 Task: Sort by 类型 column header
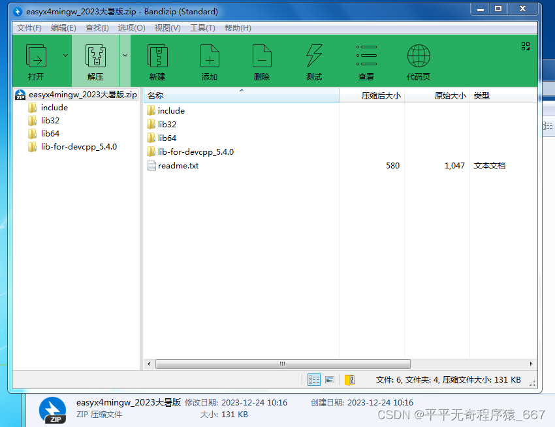(x=503, y=95)
